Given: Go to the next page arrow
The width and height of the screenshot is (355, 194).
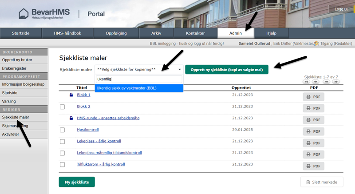Looking at the screenshot, I should click(x=326, y=82).
